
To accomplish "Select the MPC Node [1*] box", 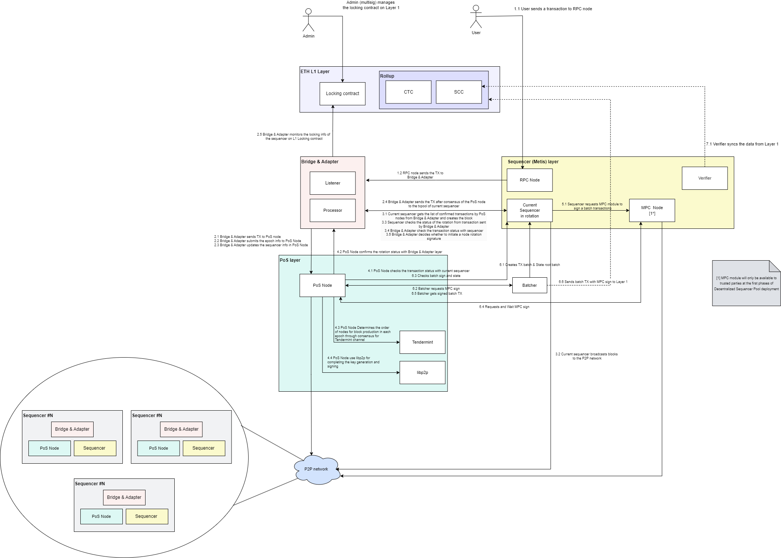I will (x=652, y=210).
